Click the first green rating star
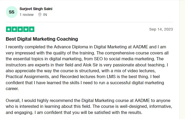Image resolution: width=185 pixels, height=119 pixels. click(9, 29)
